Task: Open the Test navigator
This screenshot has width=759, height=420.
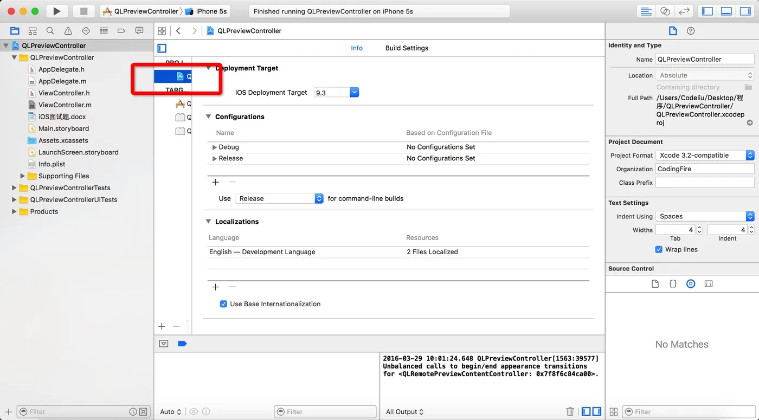Action: 86,31
